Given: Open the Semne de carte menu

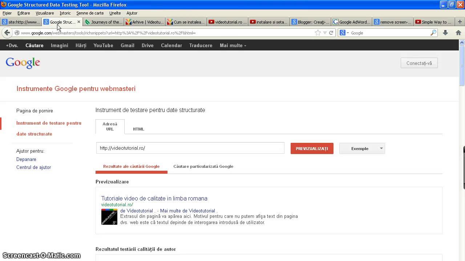Looking at the screenshot, I should [x=90, y=13].
